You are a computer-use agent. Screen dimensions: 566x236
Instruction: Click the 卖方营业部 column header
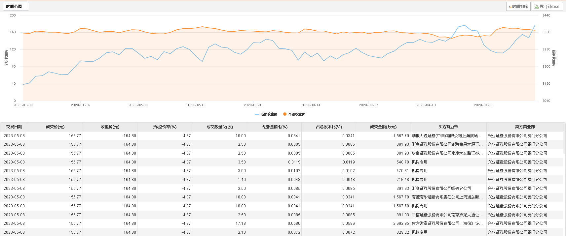(x=525, y=127)
